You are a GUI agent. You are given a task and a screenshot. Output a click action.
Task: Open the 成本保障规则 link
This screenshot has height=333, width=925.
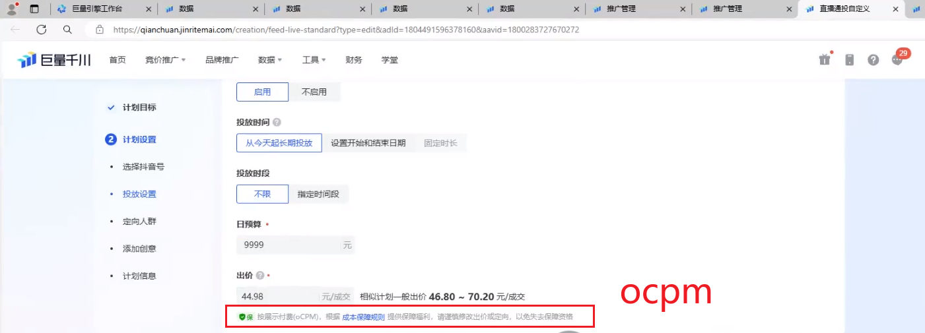(x=363, y=317)
